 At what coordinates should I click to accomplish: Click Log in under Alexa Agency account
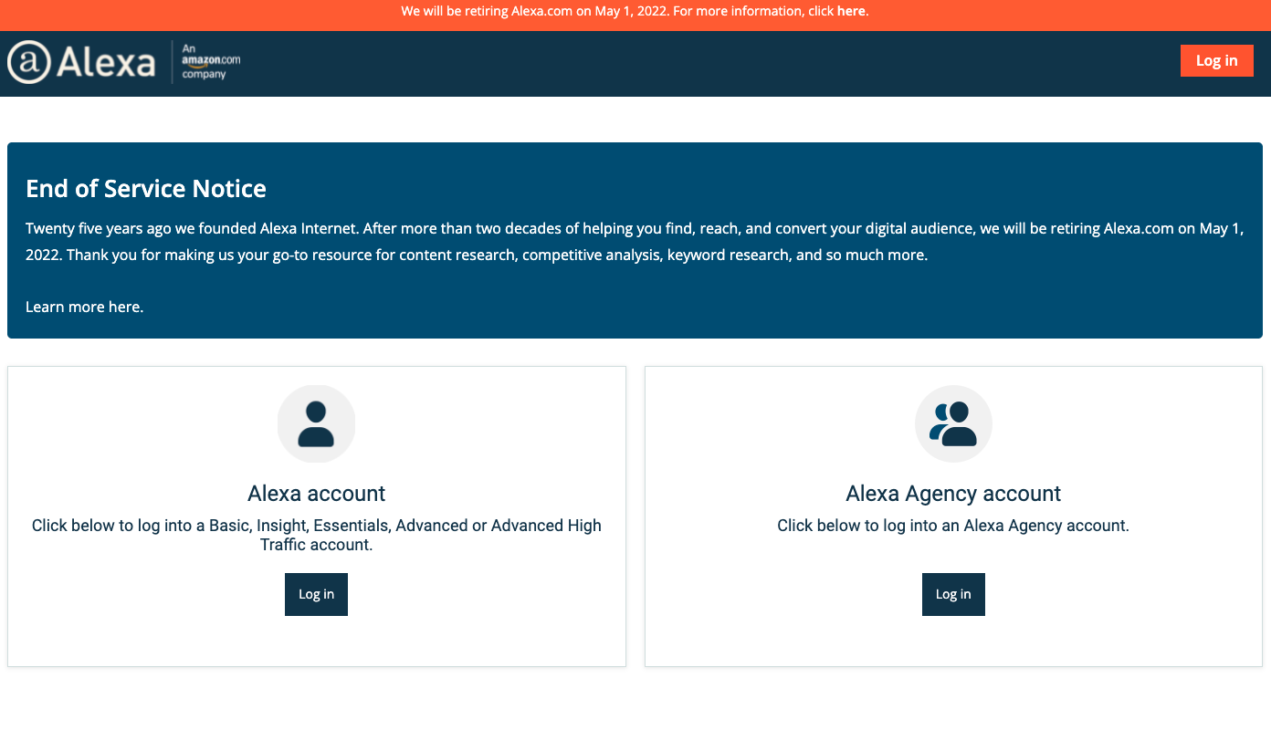953,594
